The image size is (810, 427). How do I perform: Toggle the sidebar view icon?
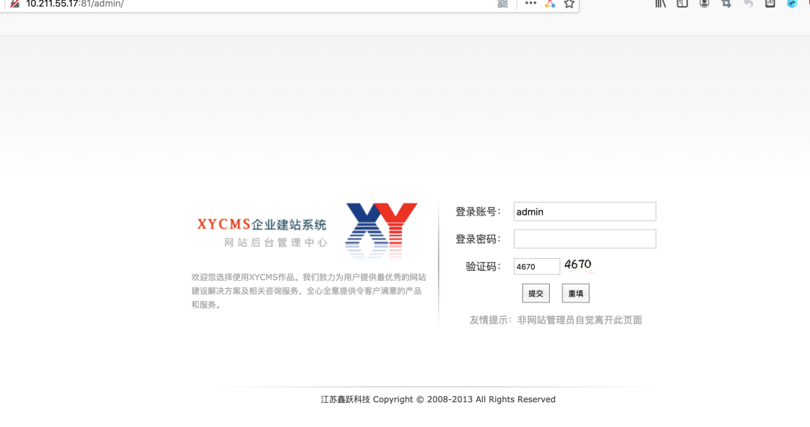point(682,3)
